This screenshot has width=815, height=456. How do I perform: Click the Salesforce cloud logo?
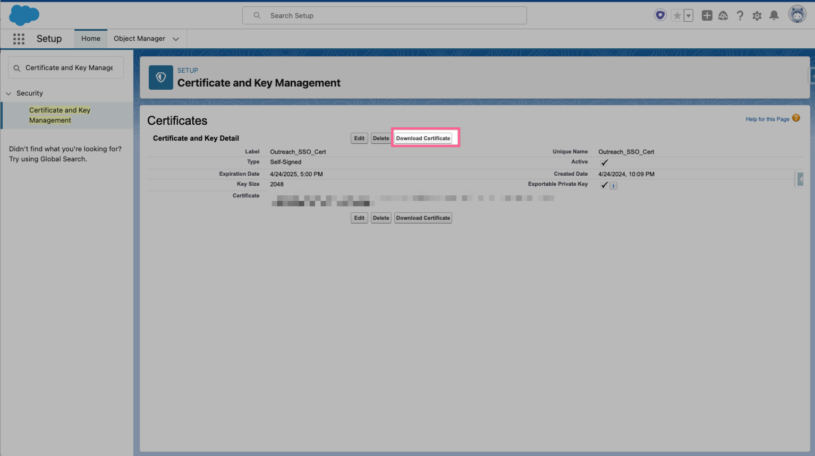pos(23,15)
